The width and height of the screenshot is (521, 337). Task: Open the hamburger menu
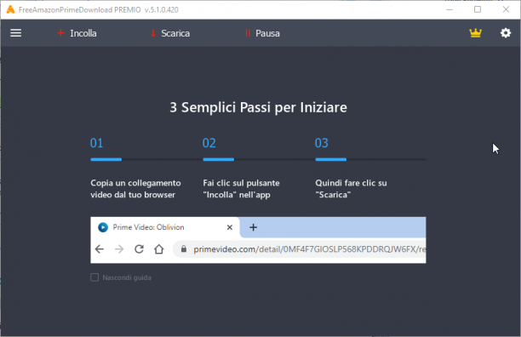(x=15, y=33)
